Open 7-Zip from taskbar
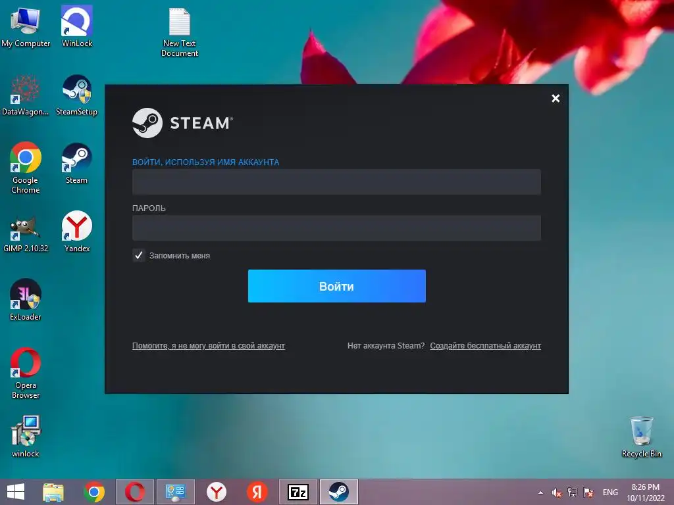Viewport: 674px width, 505px height. 298,492
